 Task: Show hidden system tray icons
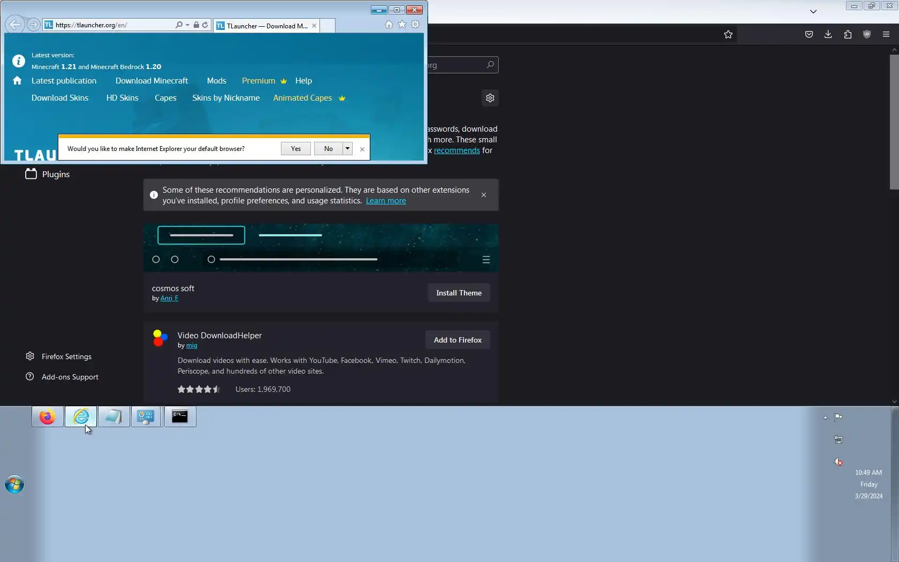tap(825, 417)
